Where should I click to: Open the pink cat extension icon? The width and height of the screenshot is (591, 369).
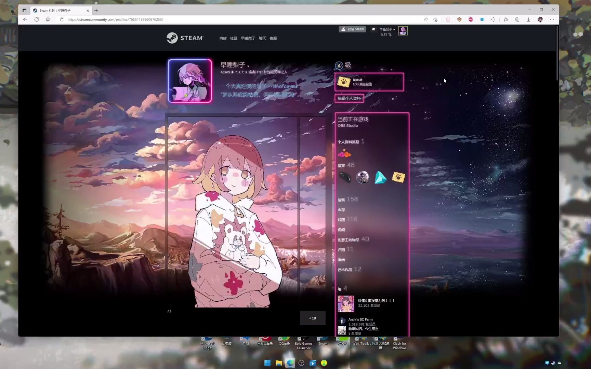coord(448,19)
